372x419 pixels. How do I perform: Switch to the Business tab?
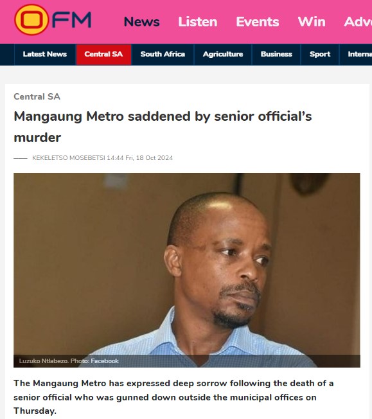click(276, 54)
